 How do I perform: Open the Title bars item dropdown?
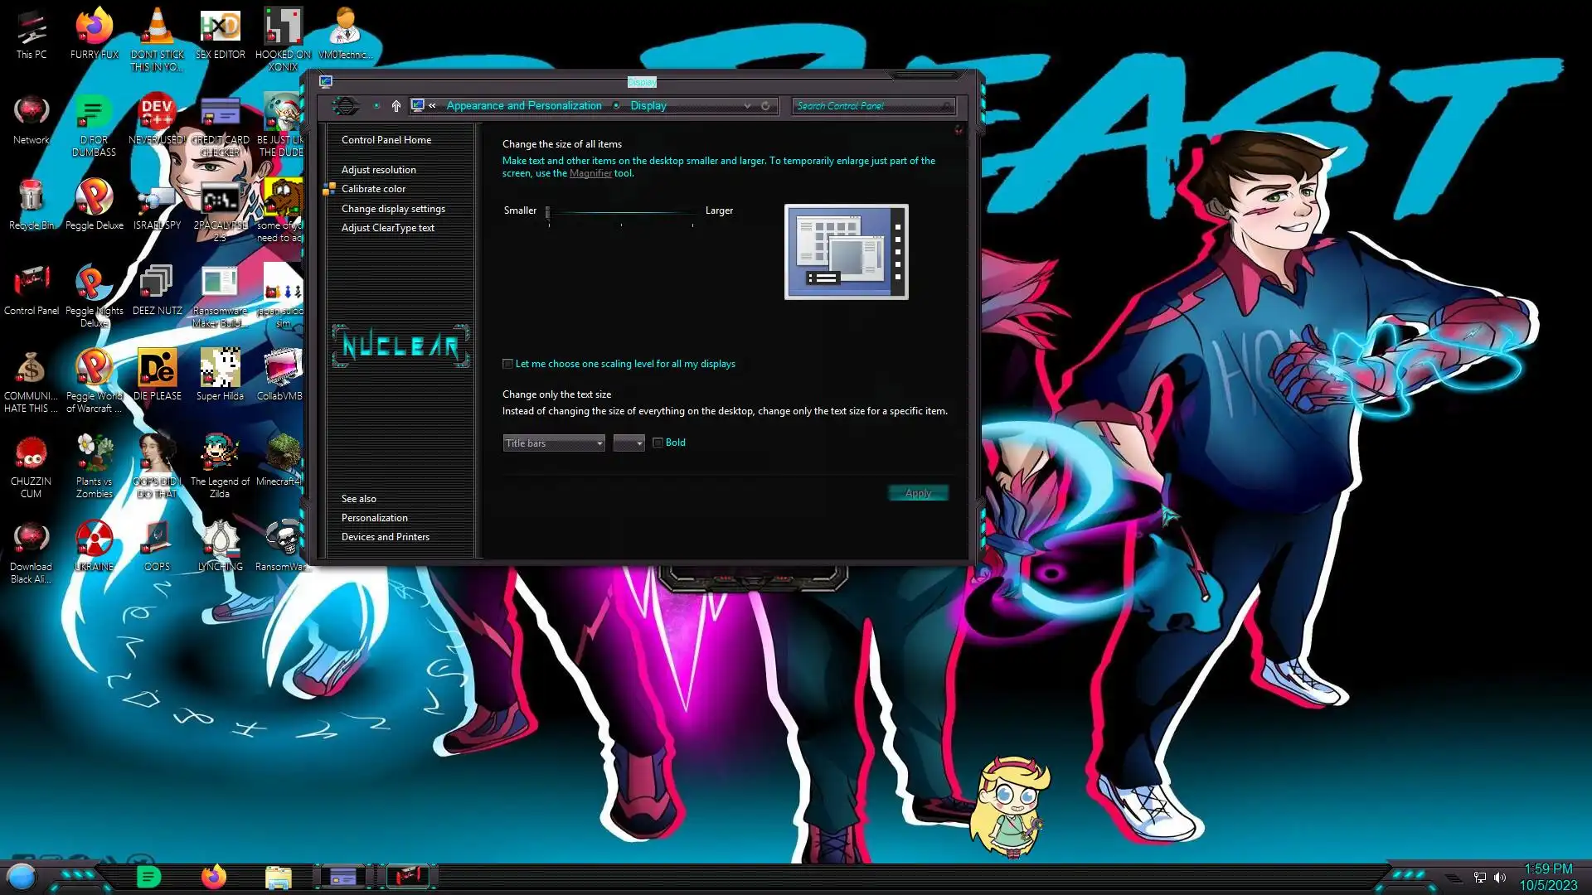coord(553,443)
